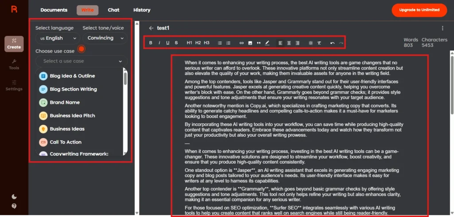This screenshot has width=454, height=217.
Task: Switch to the Documents tab
Action: (x=54, y=10)
